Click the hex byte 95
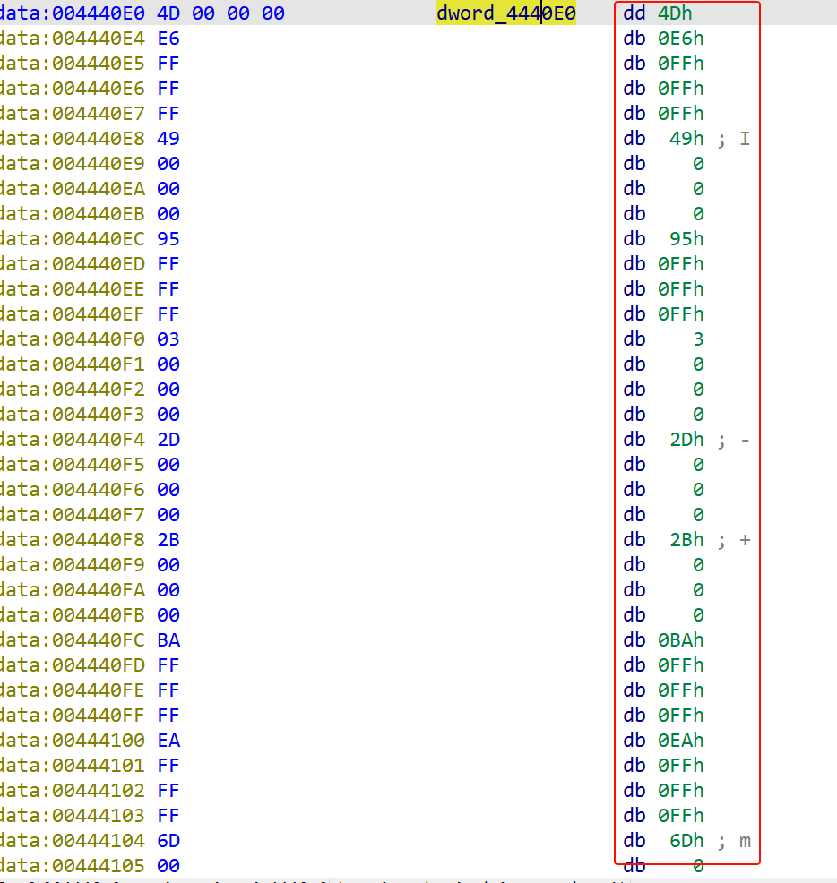This screenshot has width=837, height=883. click(x=168, y=239)
